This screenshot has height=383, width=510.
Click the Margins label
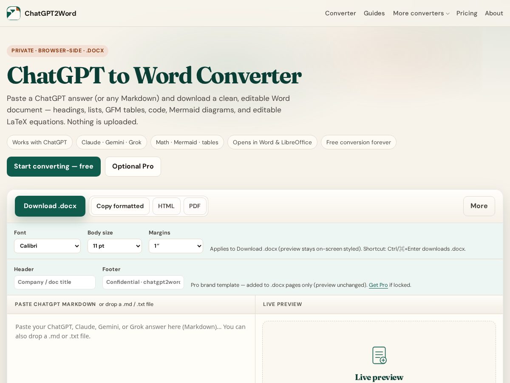click(159, 233)
